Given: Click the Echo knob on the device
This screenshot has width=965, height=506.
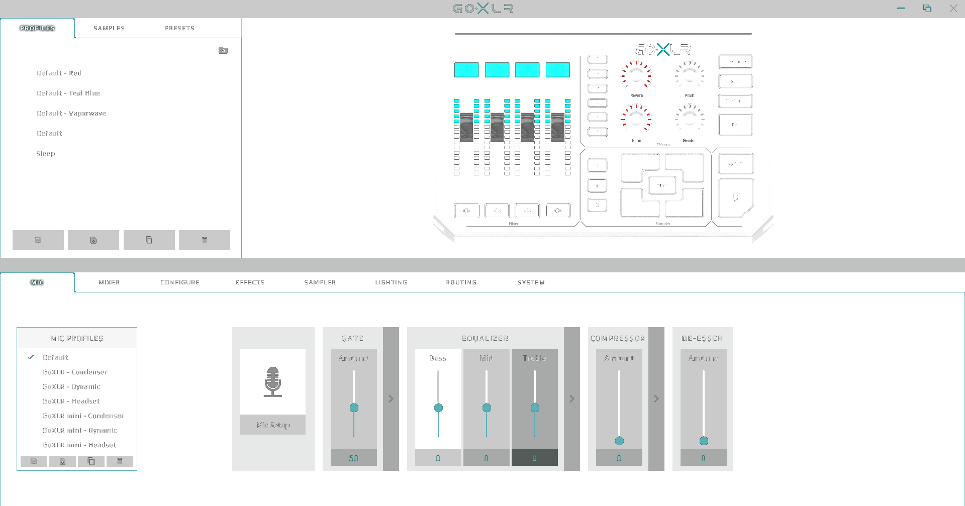Looking at the screenshot, I should 636,119.
